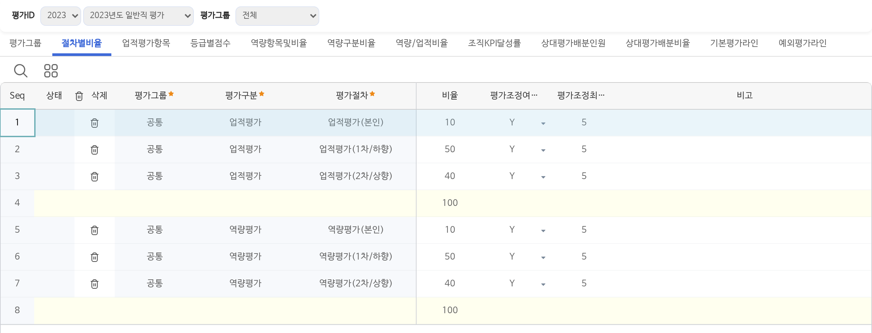Delete row 역량평가(본인) with trash icon
This screenshot has height=333, width=872.
click(x=95, y=230)
